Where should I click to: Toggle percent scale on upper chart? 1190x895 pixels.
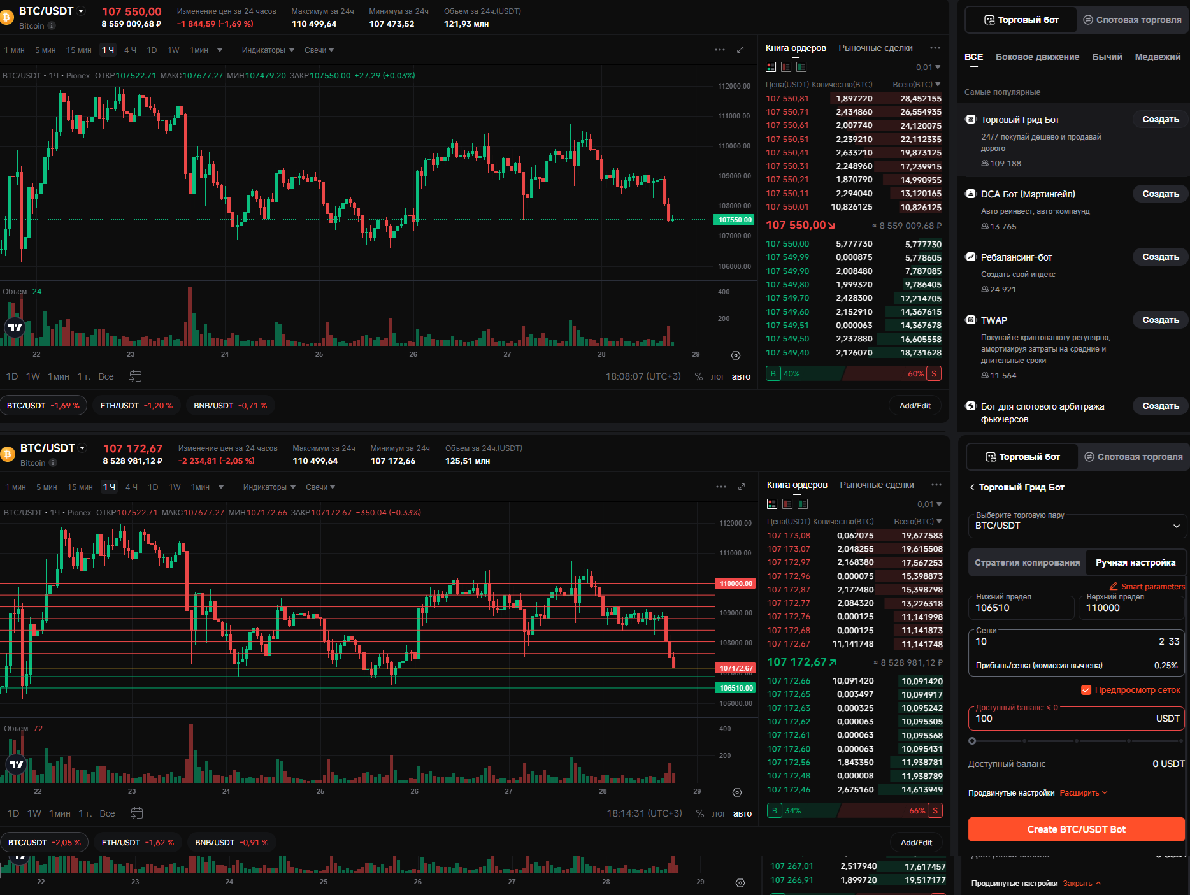(699, 376)
